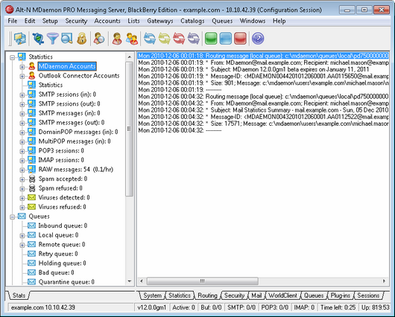The height and width of the screenshot is (317, 395).
Task: Open the Gateways menu
Action: tap(160, 21)
